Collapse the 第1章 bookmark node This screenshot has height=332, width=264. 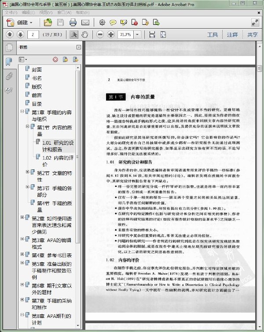click(22, 111)
